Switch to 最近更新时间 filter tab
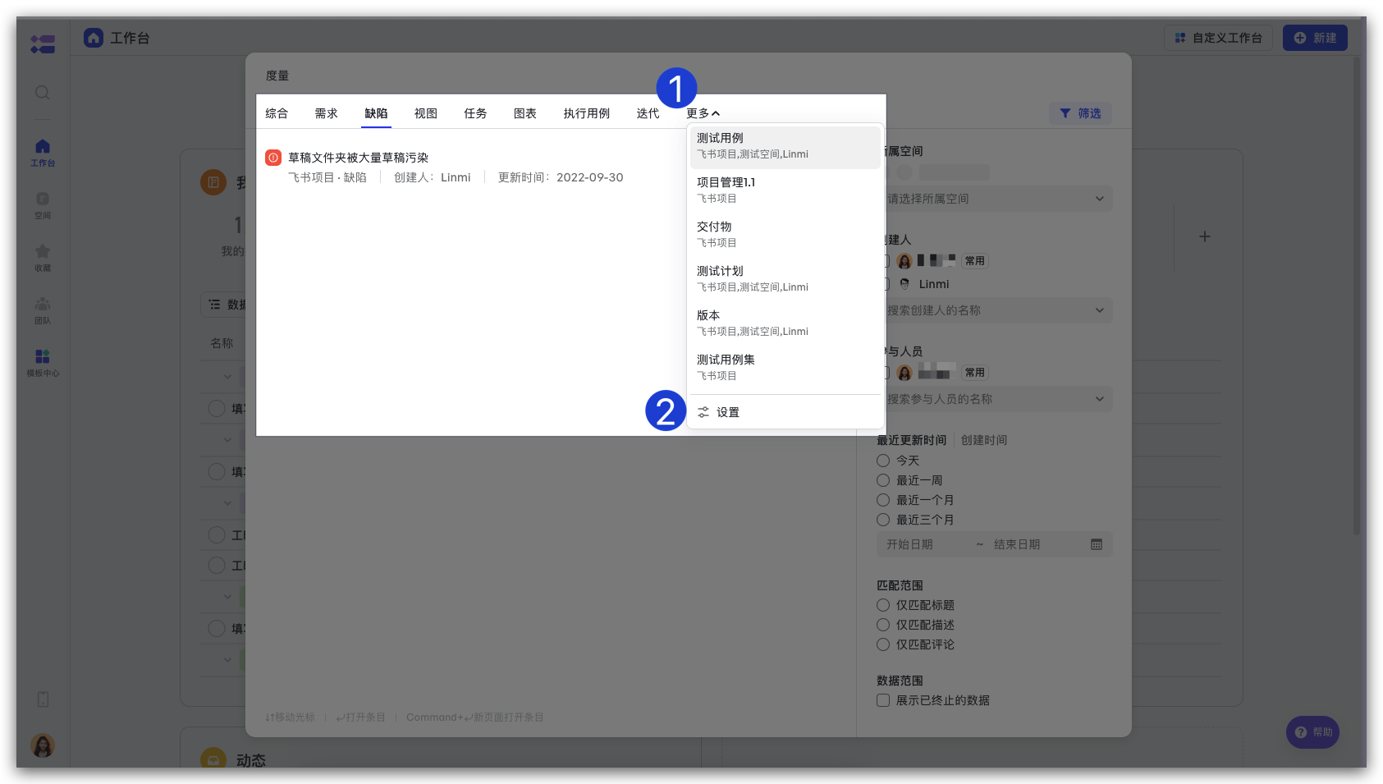 (911, 440)
